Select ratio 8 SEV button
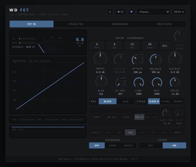Viewport: 196px width, 167px height. [114, 45]
